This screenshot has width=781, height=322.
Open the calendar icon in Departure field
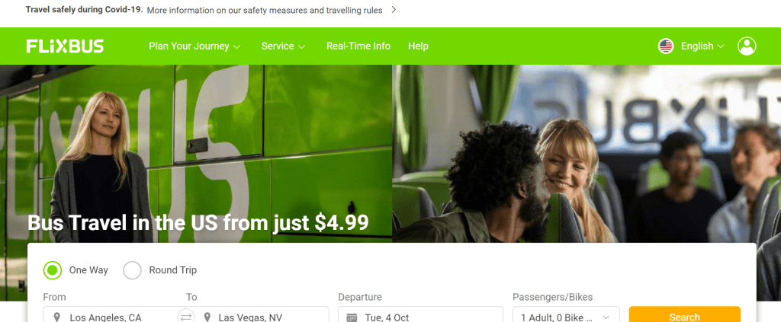coord(352,317)
